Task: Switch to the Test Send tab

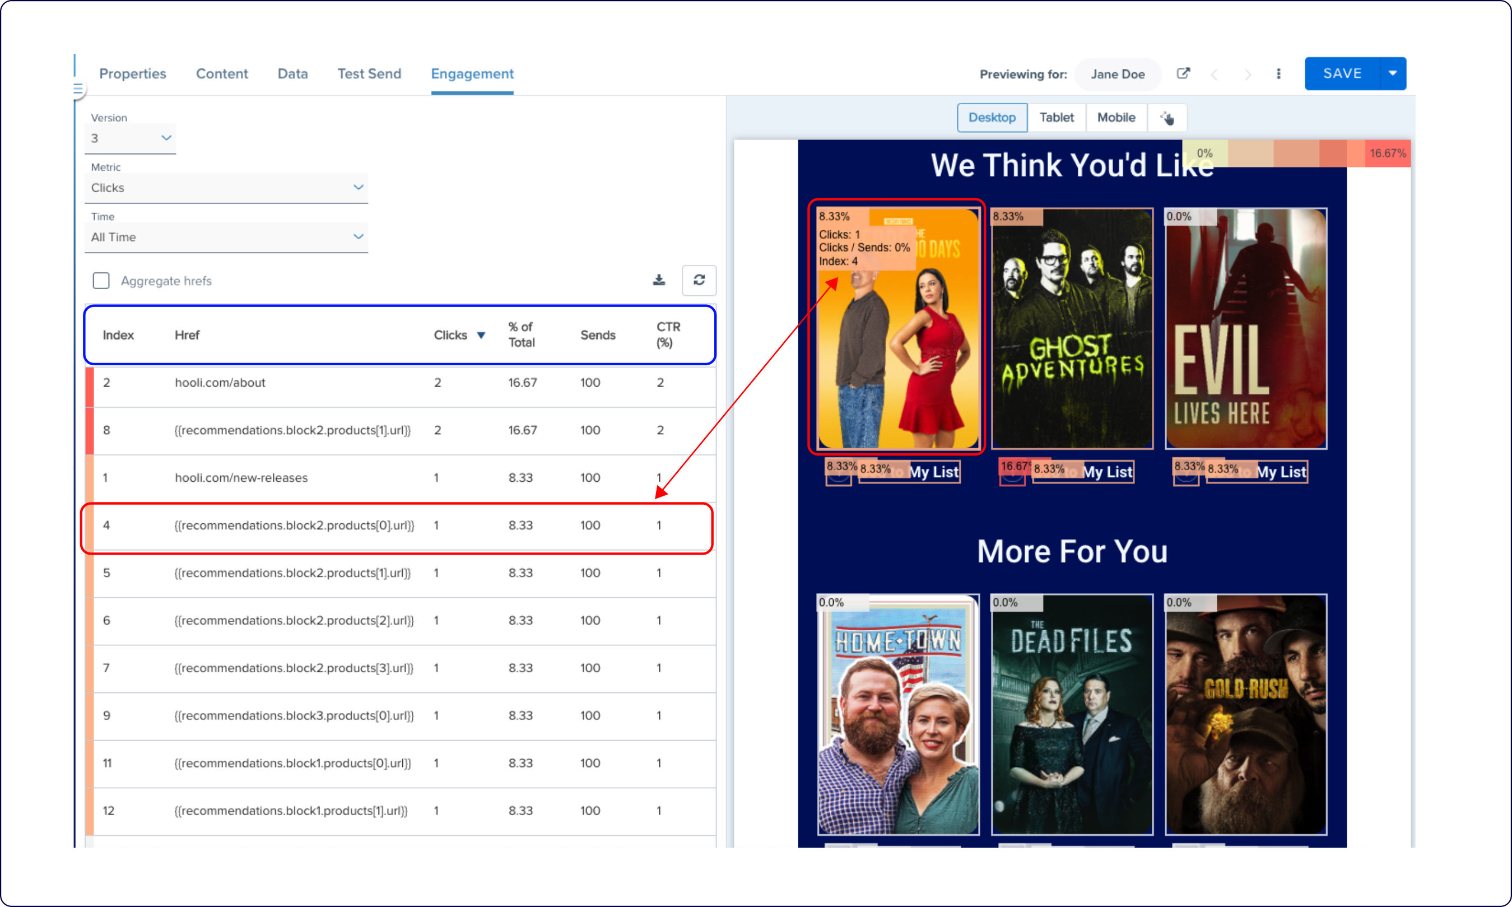Action: click(369, 74)
